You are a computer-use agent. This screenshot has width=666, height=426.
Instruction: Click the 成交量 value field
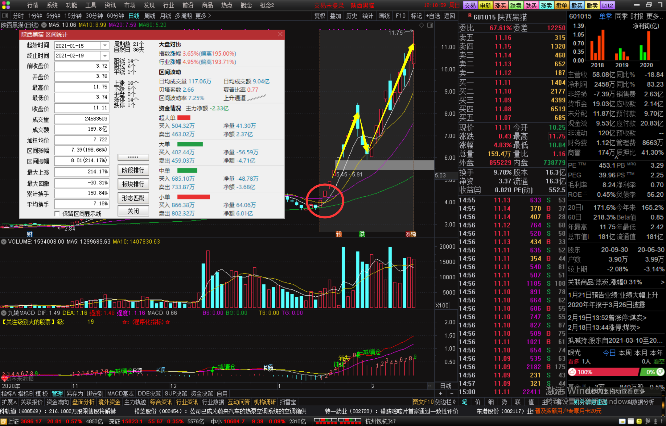coord(82,119)
